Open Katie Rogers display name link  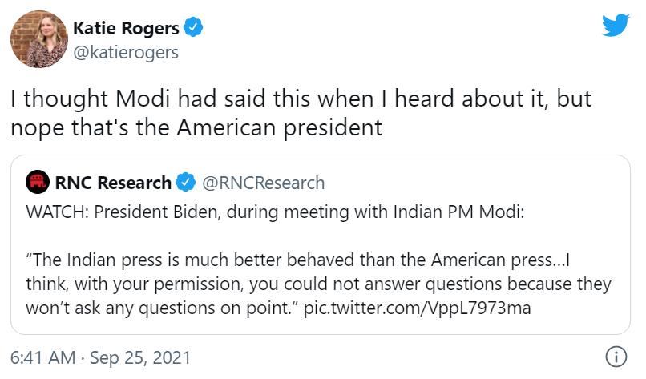click(x=126, y=28)
